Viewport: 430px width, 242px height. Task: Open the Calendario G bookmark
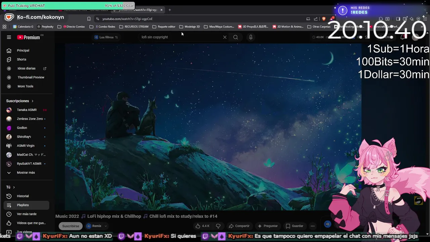[23, 27]
